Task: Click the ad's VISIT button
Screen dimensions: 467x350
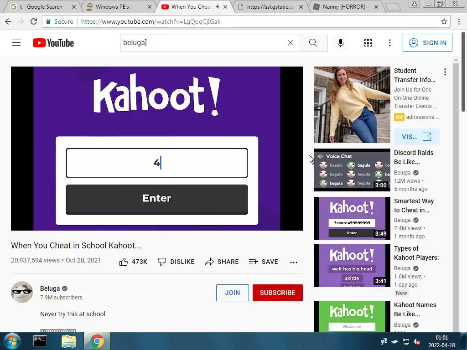Action: coord(417,137)
